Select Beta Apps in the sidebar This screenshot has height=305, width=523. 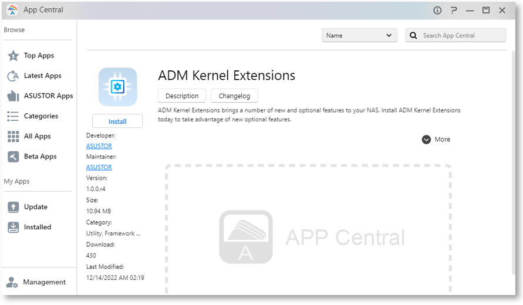[x=41, y=157]
